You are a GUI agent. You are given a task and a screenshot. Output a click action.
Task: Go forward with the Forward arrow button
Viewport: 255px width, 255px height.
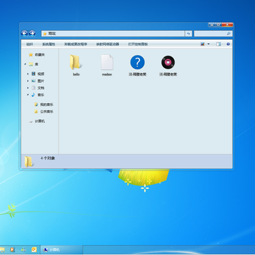pyautogui.click(x=32, y=34)
